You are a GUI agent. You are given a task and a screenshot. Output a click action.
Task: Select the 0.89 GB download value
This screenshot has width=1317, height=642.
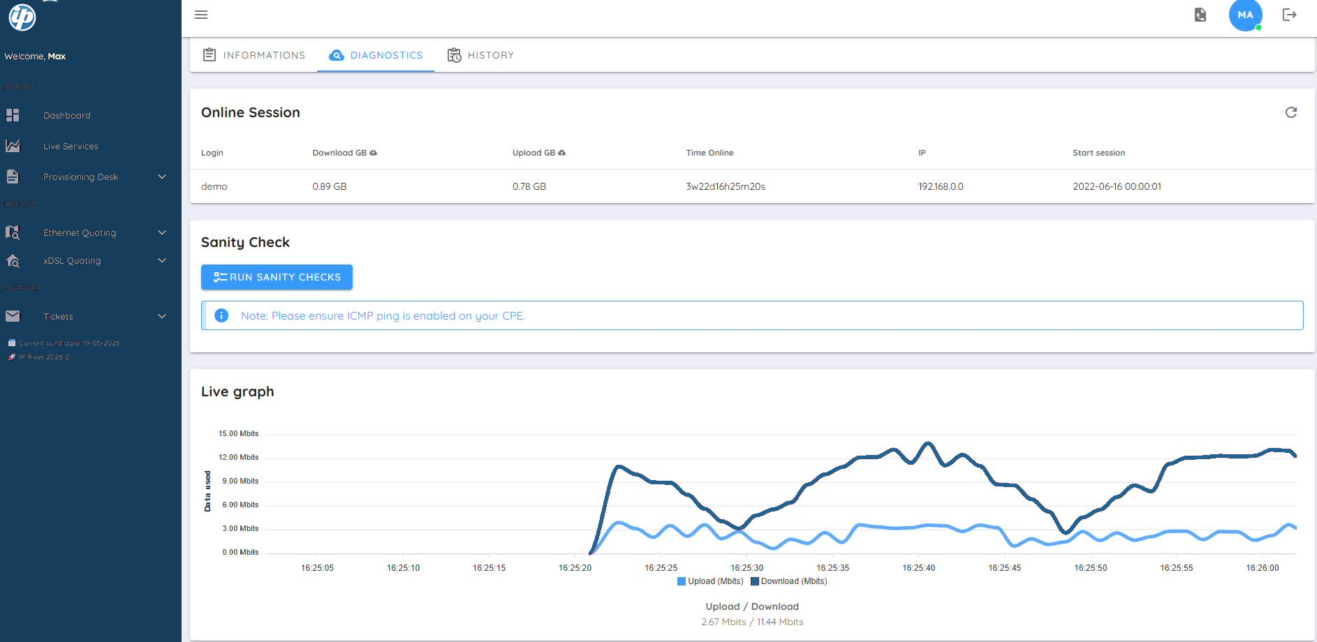[x=330, y=186]
